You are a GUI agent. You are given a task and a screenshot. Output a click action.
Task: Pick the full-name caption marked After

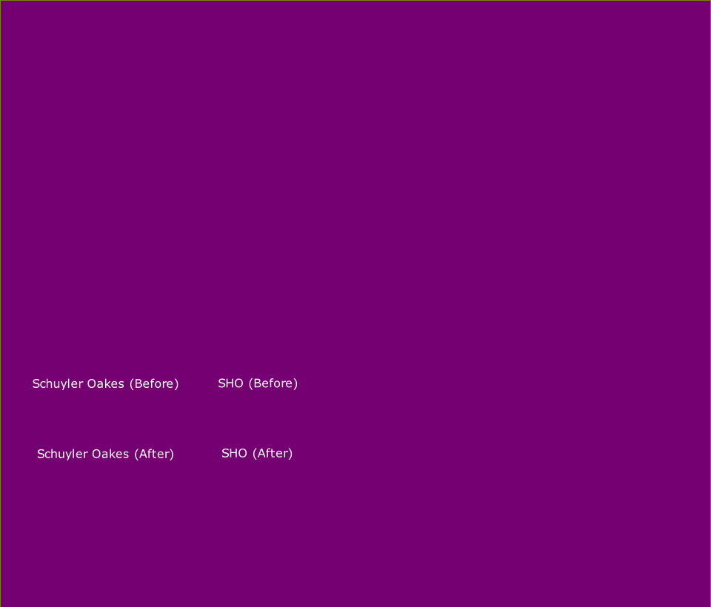105,454
